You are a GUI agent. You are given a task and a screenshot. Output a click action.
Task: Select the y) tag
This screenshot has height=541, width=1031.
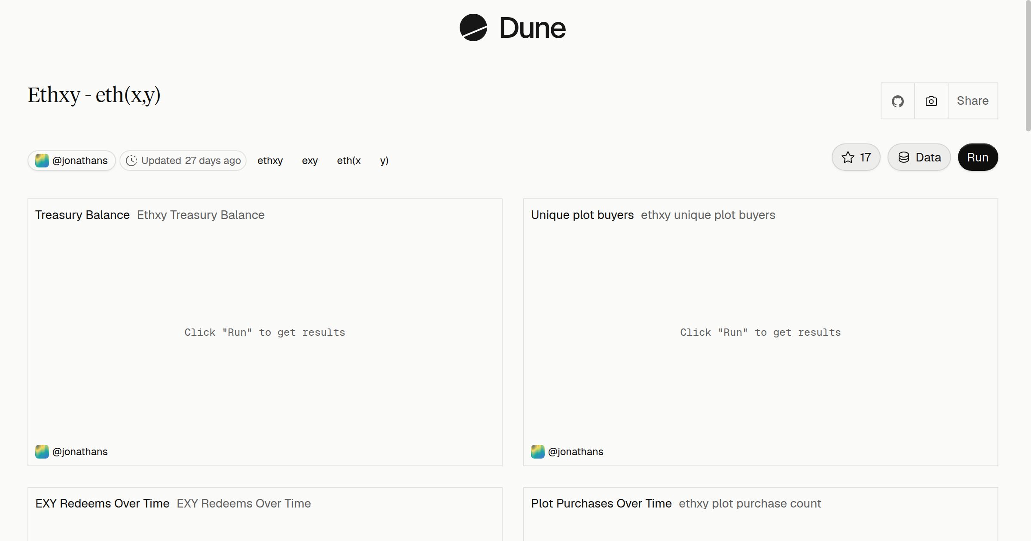(x=384, y=161)
